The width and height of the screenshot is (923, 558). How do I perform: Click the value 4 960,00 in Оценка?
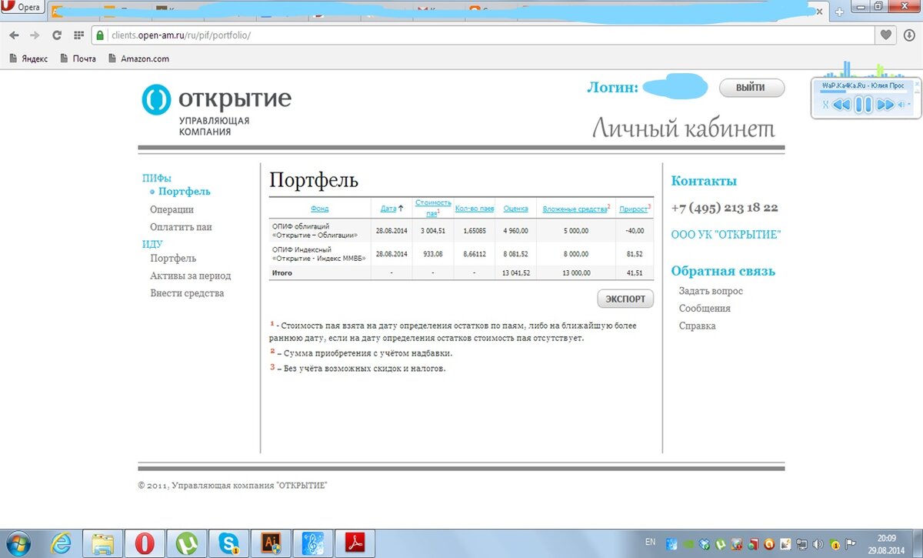516,230
